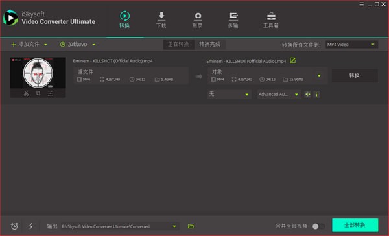Expand the 添加文件 dropdown arrow

point(45,45)
